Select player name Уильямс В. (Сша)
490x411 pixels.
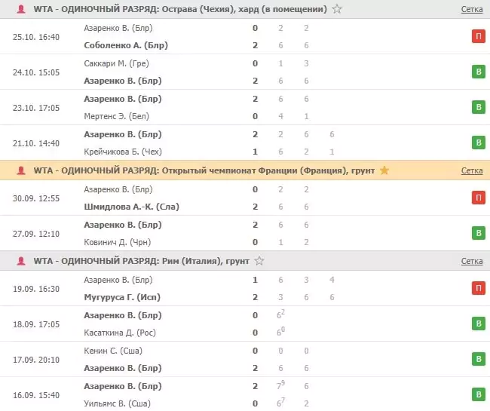pos(117,403)
